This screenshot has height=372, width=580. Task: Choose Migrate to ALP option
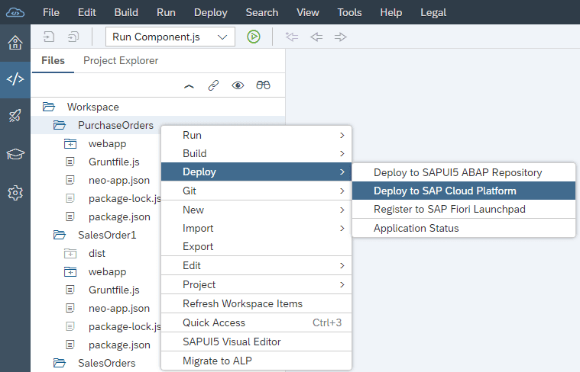[217, 361]
